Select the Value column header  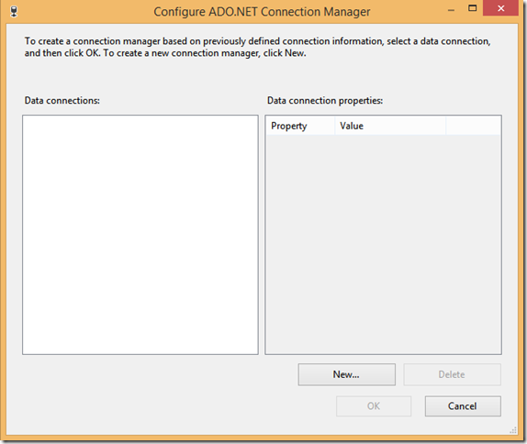390,126
